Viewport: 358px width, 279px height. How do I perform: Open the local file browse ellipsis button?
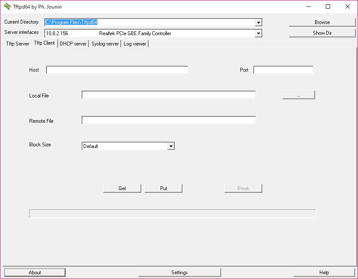point(299,95)
